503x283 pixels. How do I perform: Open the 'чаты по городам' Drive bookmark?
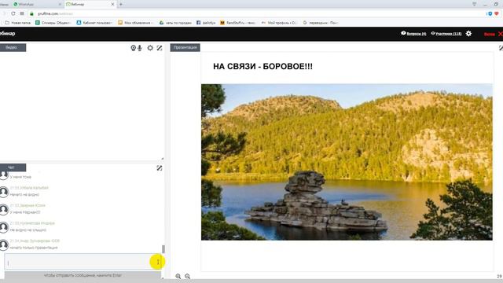[x=175, y=23]
